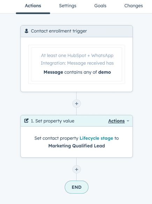Select the '1. Set property value' title
Screen dimensions: 152x204
tap(53, 121)
